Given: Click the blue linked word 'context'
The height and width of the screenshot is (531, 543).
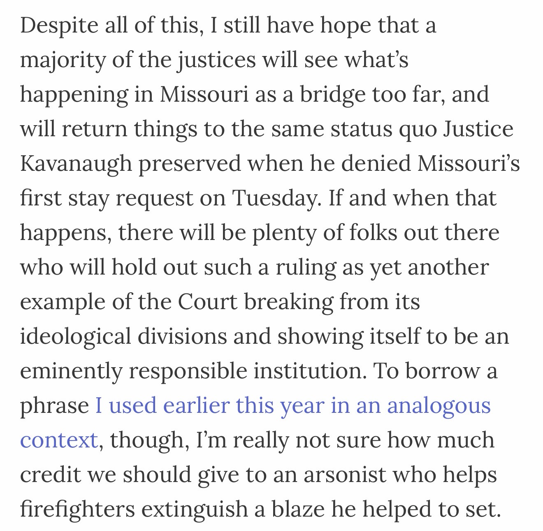Looking at the screenshot, I should click(59, 440).
